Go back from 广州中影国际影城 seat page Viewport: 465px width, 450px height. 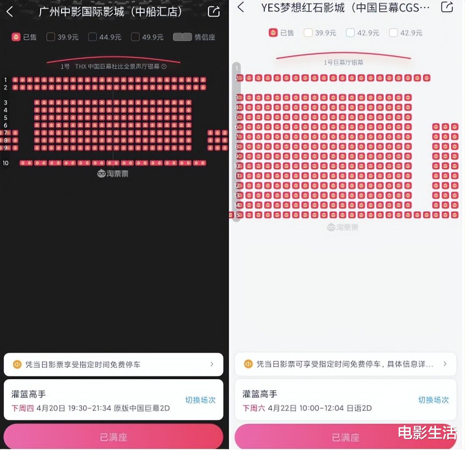pos(10,12)
